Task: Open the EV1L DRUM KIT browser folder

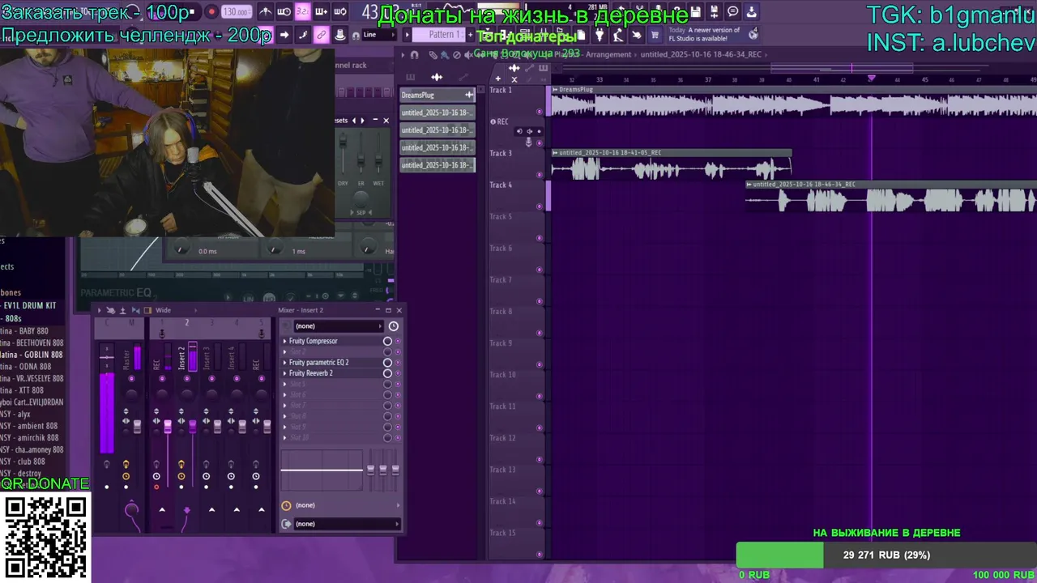Action: click(x=29, y=305)
